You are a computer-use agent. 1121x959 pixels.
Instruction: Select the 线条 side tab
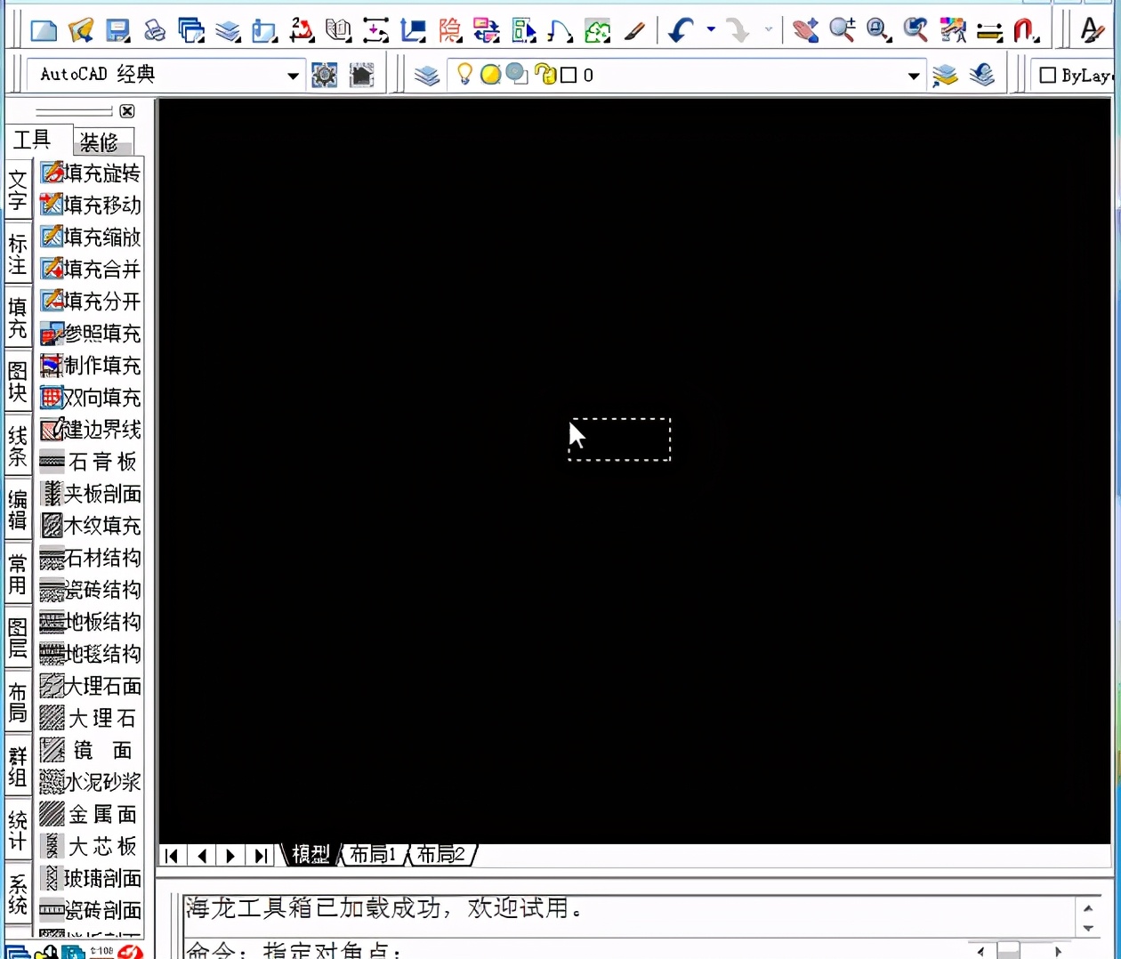point(18,446)
